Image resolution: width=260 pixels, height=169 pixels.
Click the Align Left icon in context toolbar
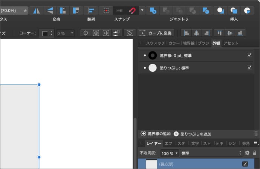tap(186, 33)
